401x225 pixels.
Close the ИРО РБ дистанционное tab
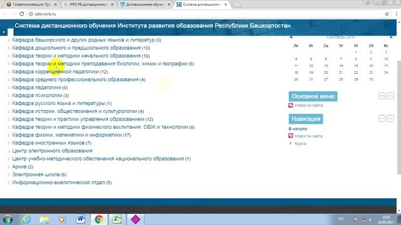pos(112,4)
